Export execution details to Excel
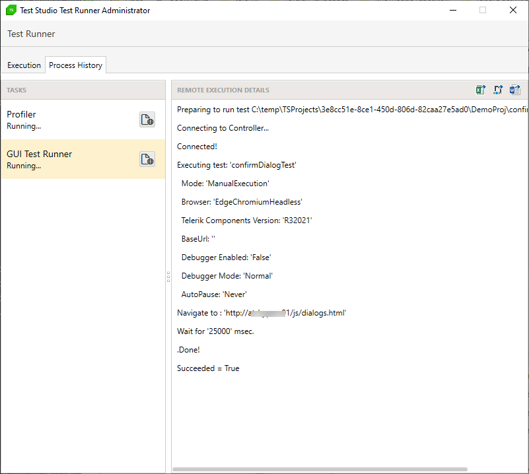This screenshot has height=474, width=529. tap(480, 90)
